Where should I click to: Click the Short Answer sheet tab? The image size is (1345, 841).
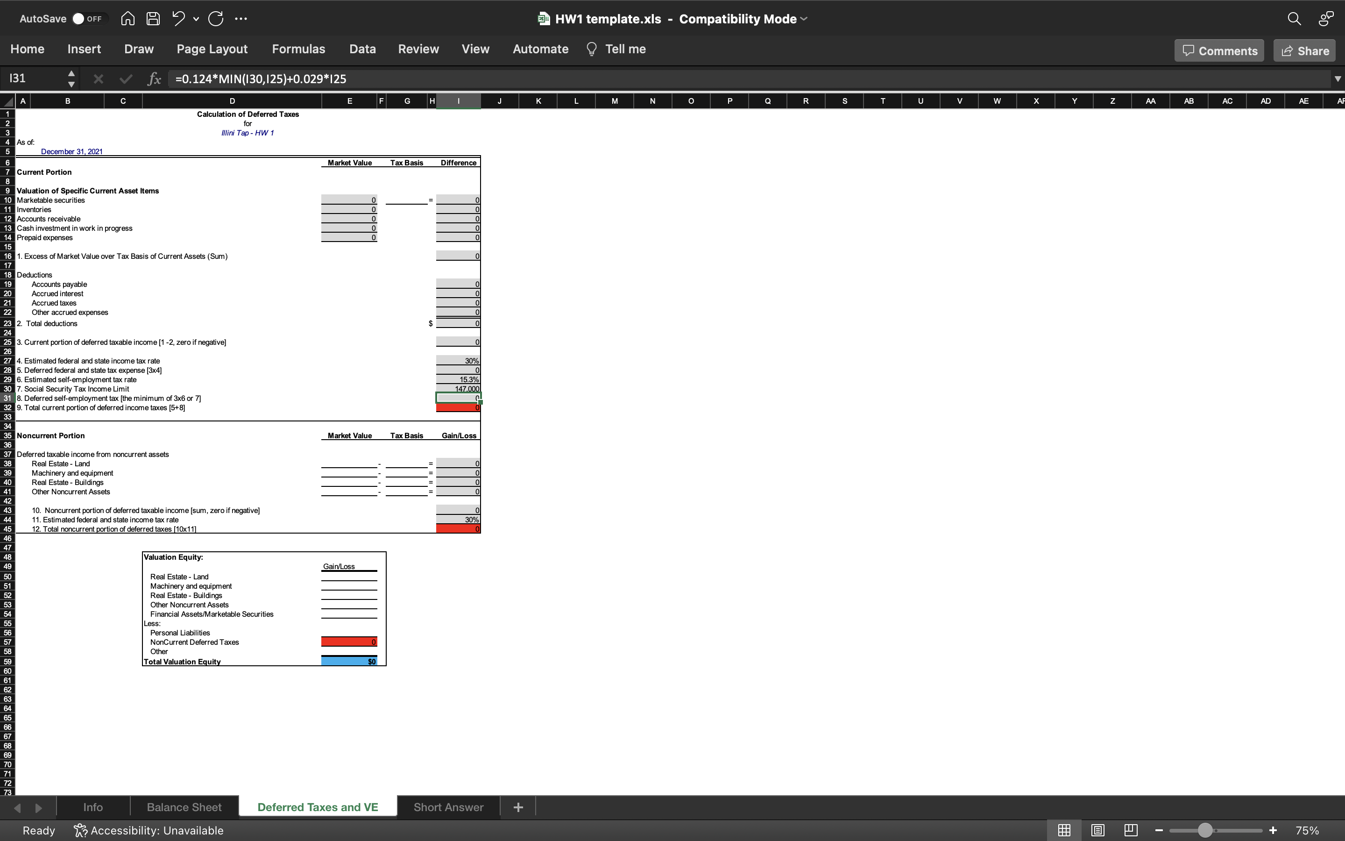click(x=448, y=807)
